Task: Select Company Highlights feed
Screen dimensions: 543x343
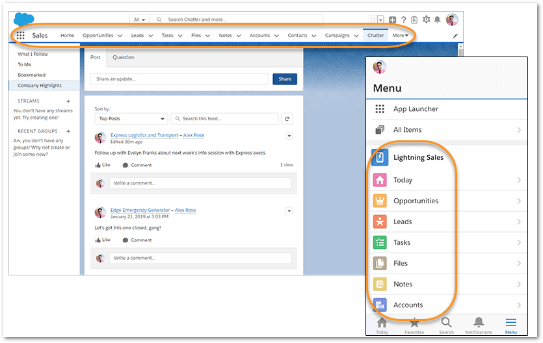Action: [44, 85]
